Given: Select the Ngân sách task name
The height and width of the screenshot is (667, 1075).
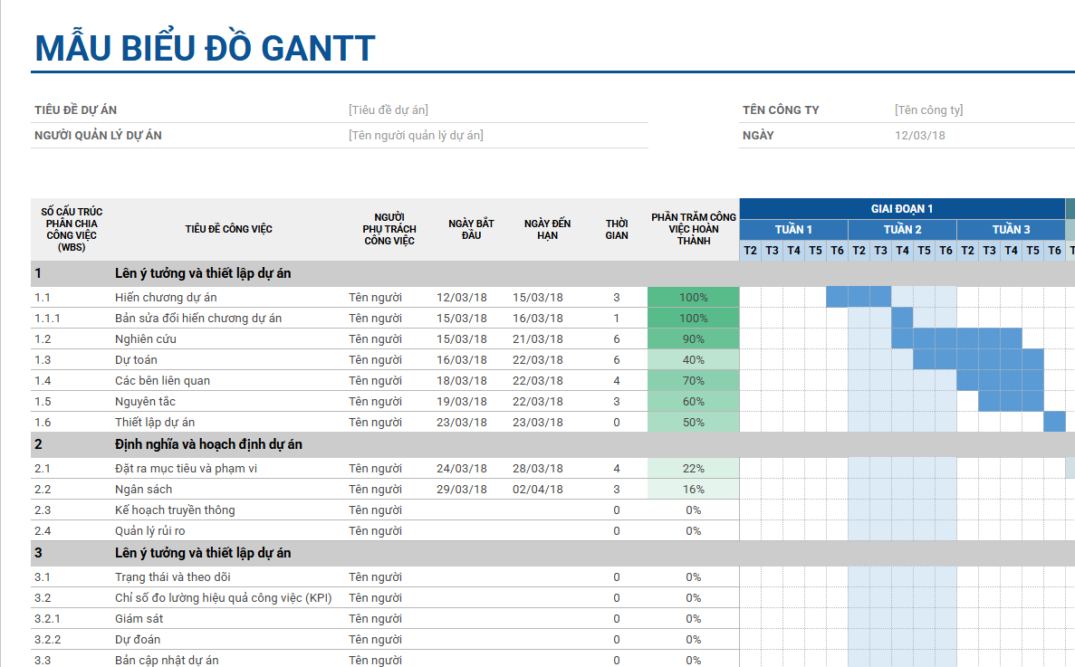Looking at the screenshot, I should pos(143,490).
